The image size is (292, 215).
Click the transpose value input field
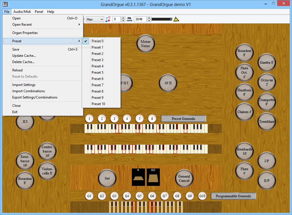pyautogui.click(x=116, y=19)
